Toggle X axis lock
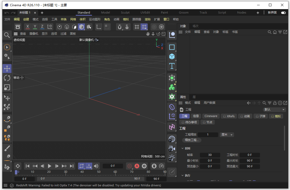The image size is (290, 190). (28, 27)
